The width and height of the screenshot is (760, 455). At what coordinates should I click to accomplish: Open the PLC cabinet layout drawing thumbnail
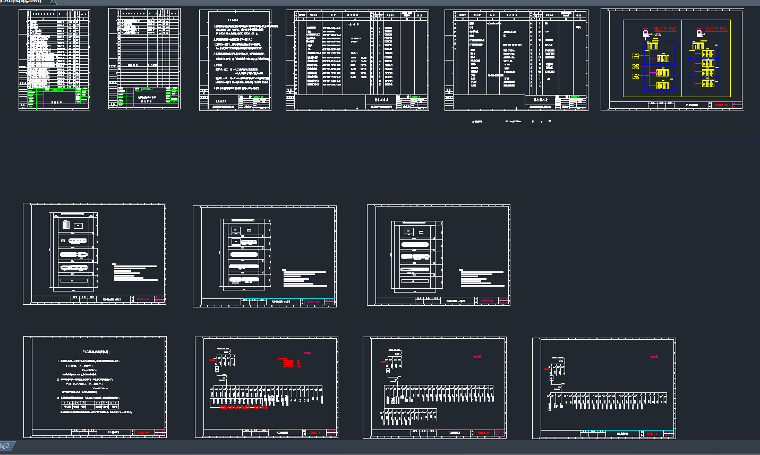point(95,253)
